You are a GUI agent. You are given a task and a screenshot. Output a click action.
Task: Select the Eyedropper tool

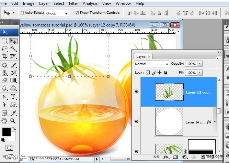pos(13,113)
